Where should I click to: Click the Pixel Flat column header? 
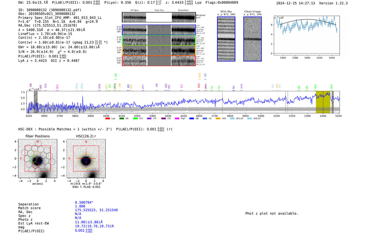coord(159,10)
